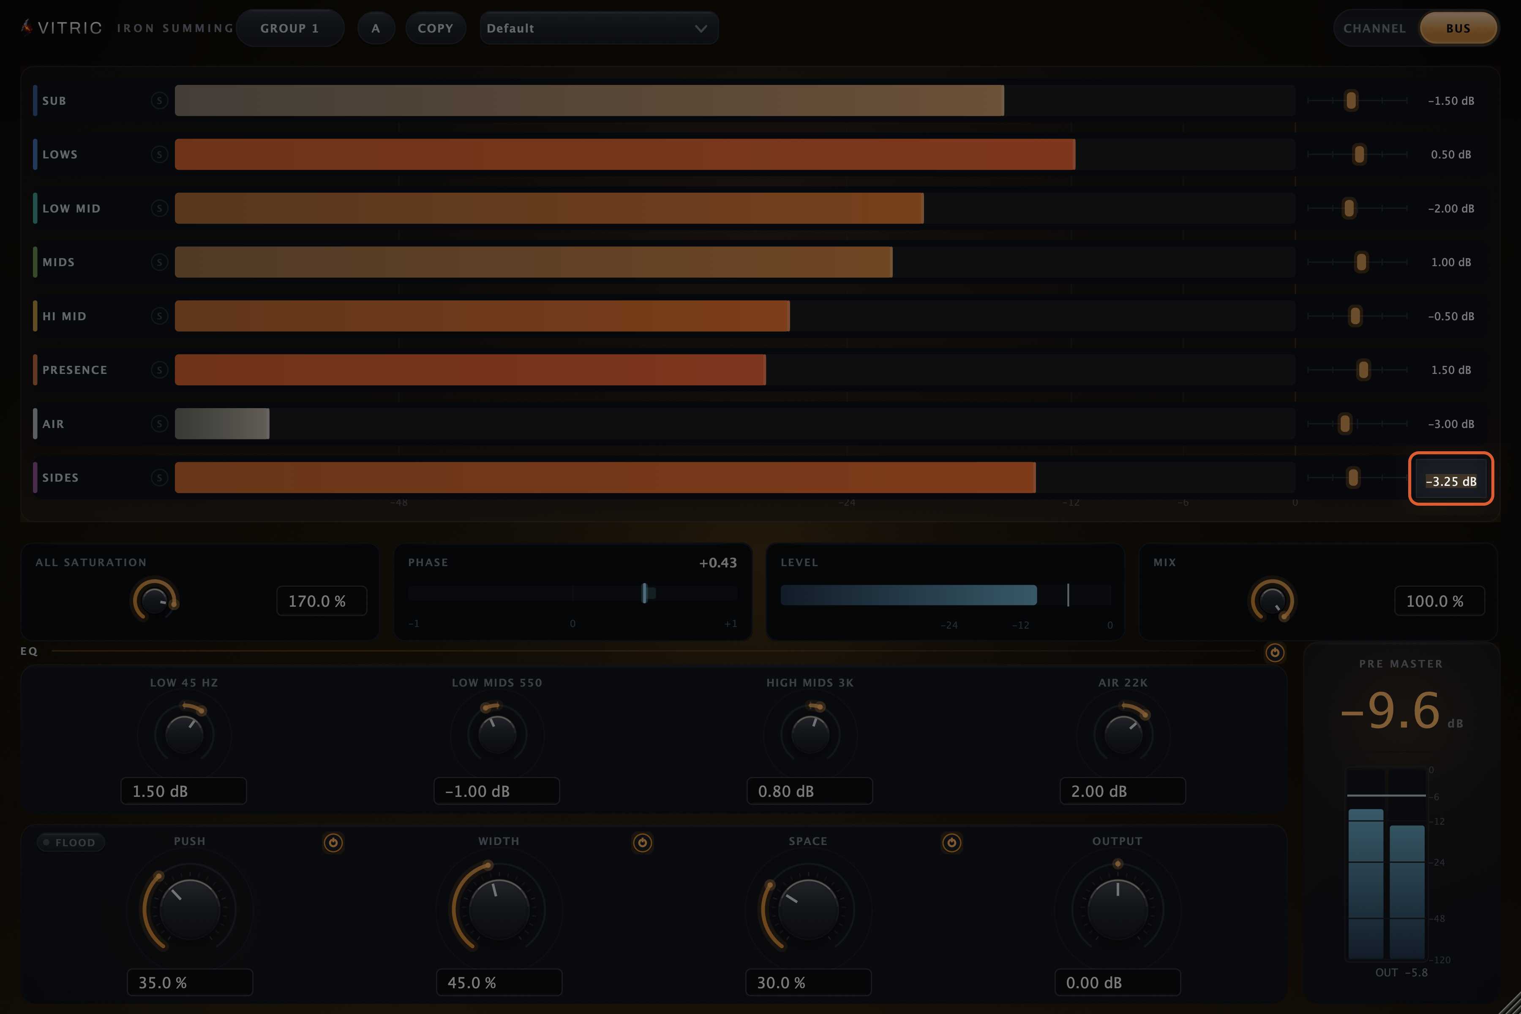Click the OUTPUT knob
Screen dimensions: 1521x1014
1118,910
